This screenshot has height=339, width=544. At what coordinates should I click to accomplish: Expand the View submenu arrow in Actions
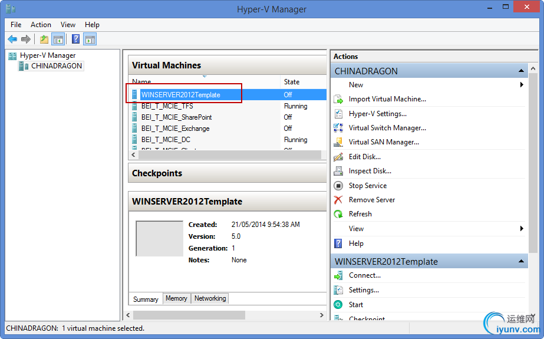pyautogui.click(x=522, y=228)
